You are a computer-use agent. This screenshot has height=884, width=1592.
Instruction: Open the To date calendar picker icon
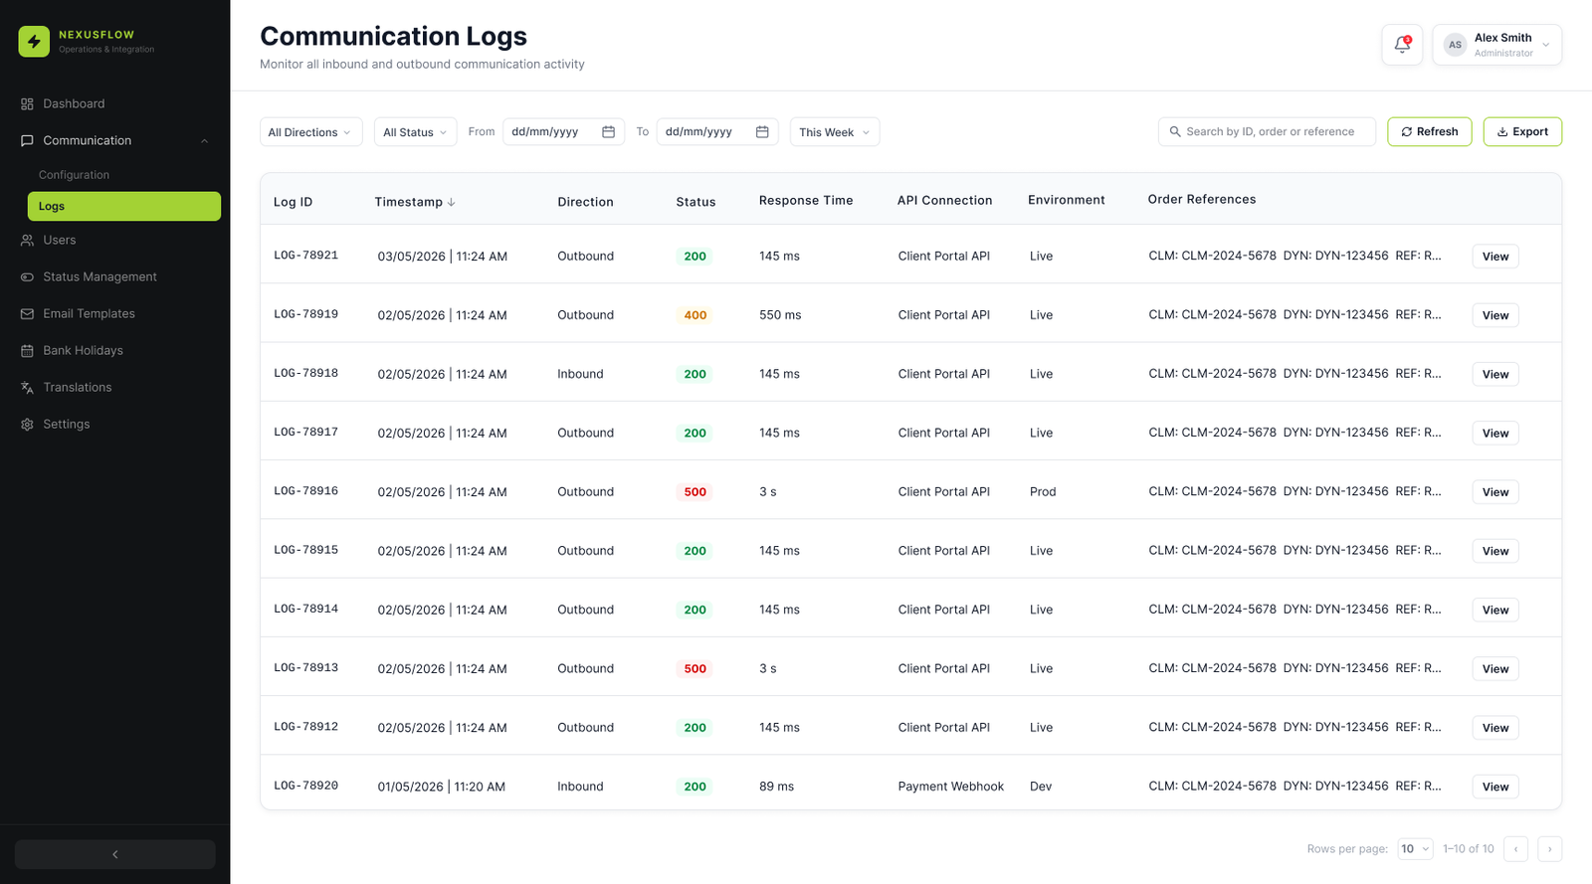(x=762, y=132)
